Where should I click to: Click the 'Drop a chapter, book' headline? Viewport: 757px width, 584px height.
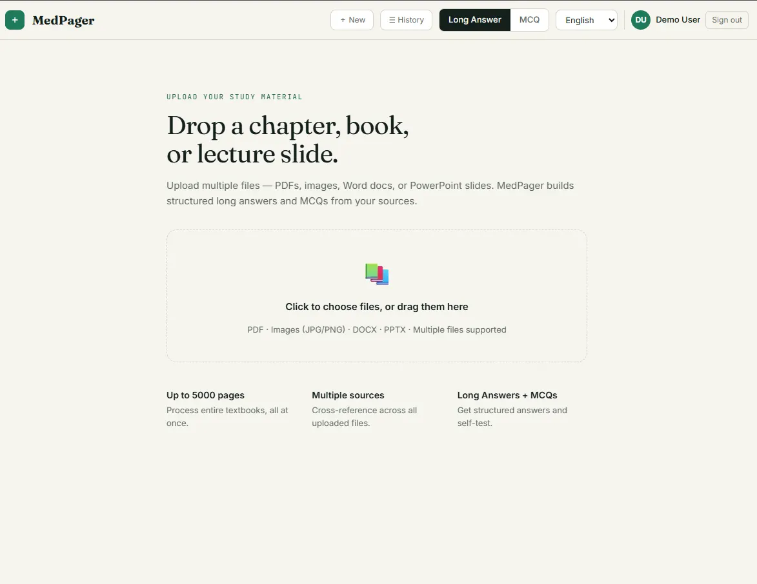(x=288, y=139)
